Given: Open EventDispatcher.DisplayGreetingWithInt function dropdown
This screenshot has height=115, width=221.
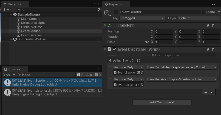Looking at the screenshot, I should (182, 67).
